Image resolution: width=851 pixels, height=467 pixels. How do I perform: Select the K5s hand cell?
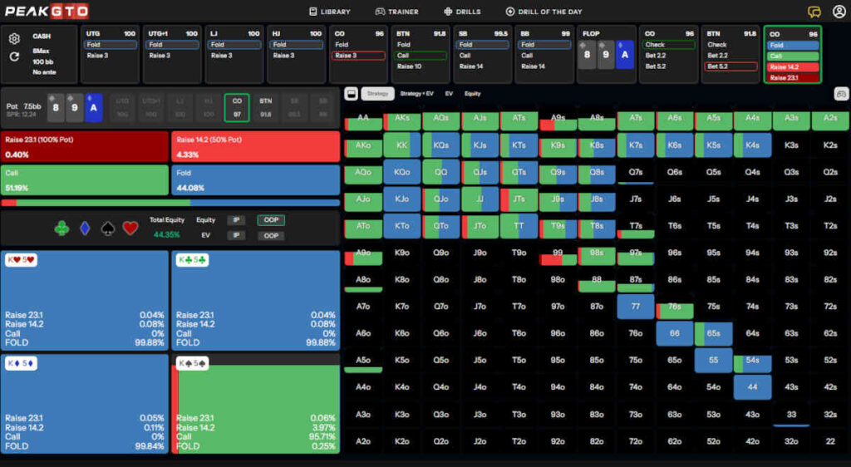point(713,145)
